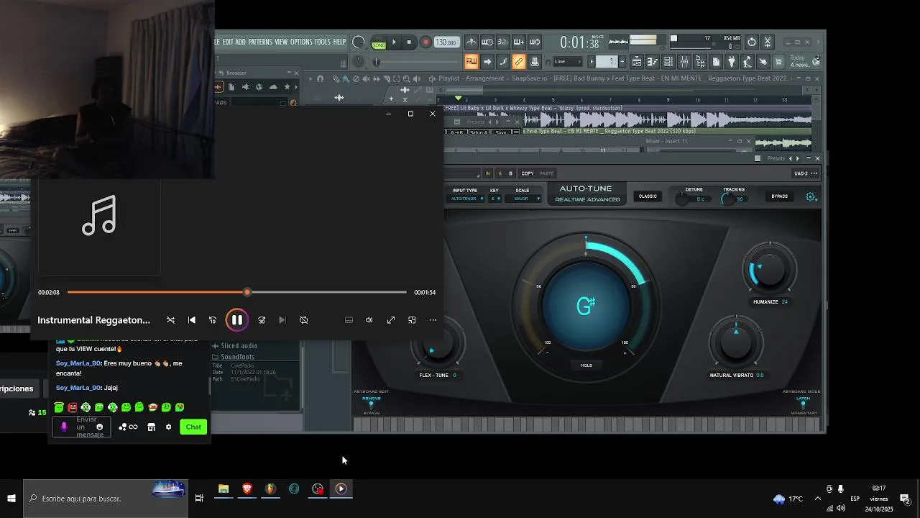Screen dimensions: 920x518
Task: Select preset slot B in Auto-Tune
Action: tap(511, 173)
